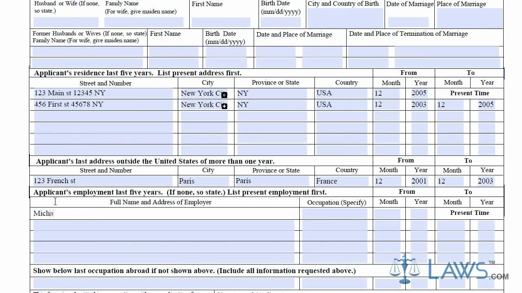Viewport: 522px width, 293px height.
Task: Click the Country field 'USA' in first residence row
Action: pos(341,93)
